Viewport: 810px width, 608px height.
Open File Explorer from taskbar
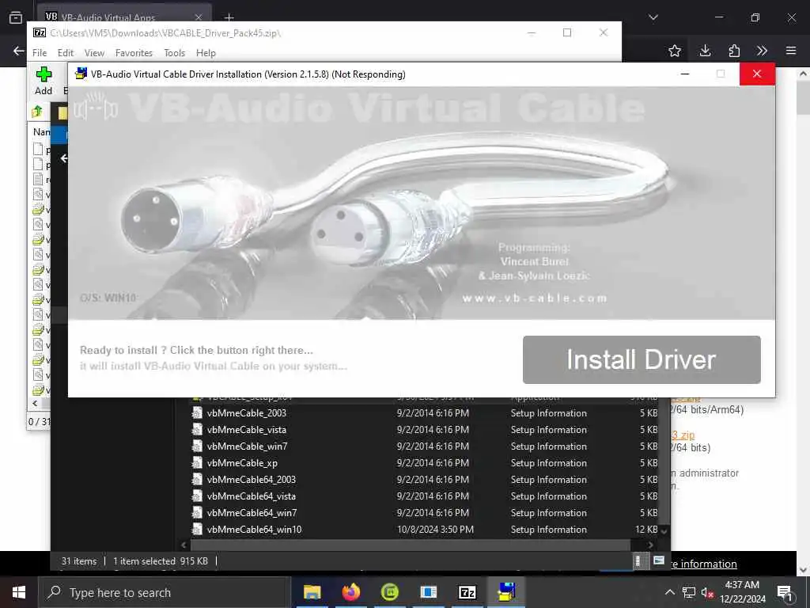point(312,592)
